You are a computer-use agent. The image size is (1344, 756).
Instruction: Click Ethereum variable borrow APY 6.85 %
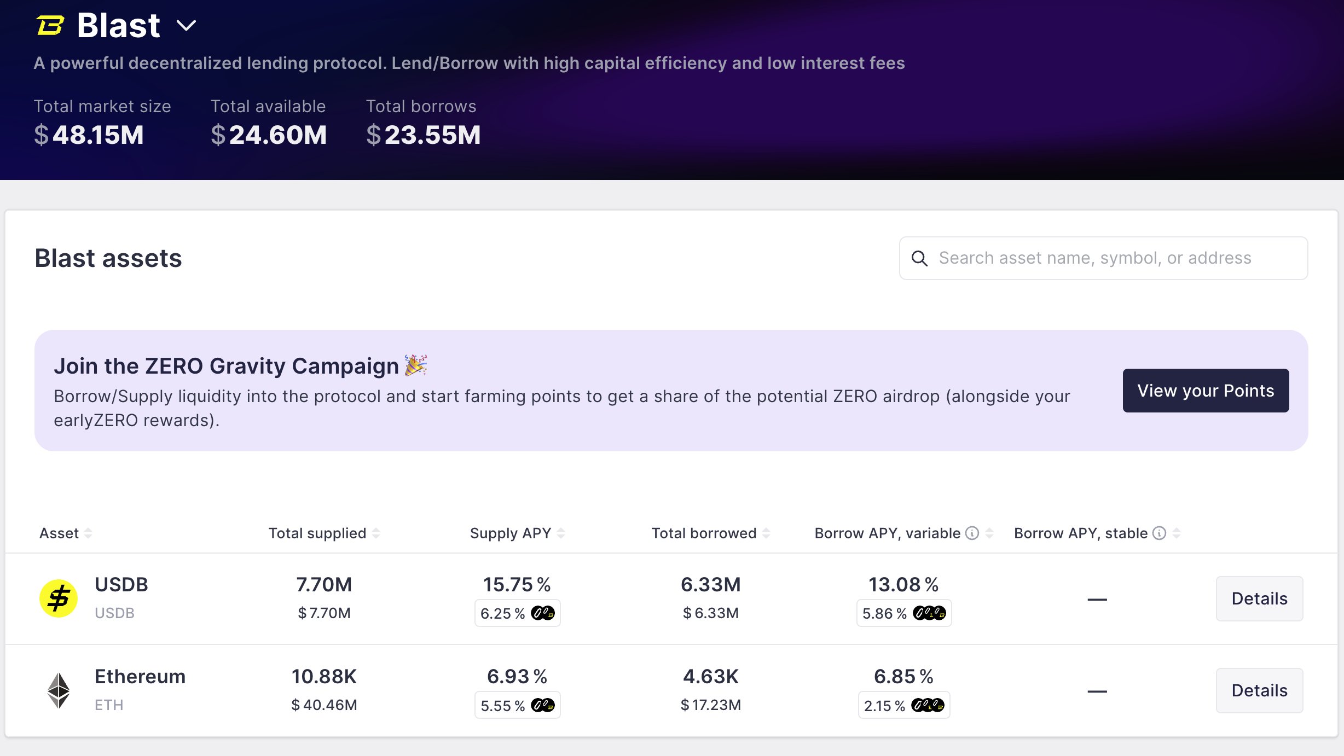pos(903,676)
